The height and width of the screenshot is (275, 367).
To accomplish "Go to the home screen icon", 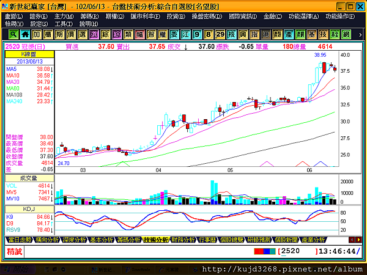I will tap(25, 35).
